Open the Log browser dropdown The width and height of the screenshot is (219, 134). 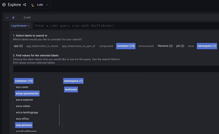pyautogui.click(x=20, y=26)
